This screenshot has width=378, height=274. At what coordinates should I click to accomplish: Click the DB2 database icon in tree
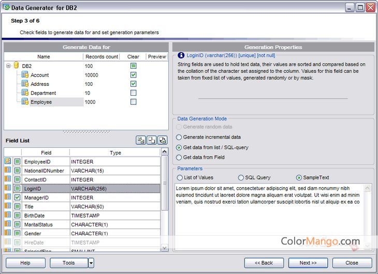click(17, 65)
